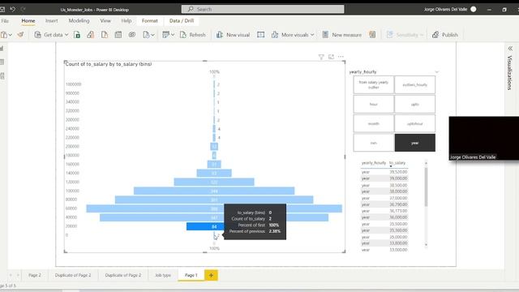Open the Sensitivity button
The height and width of the screenshot is (292, 519).
pos(405,35)
